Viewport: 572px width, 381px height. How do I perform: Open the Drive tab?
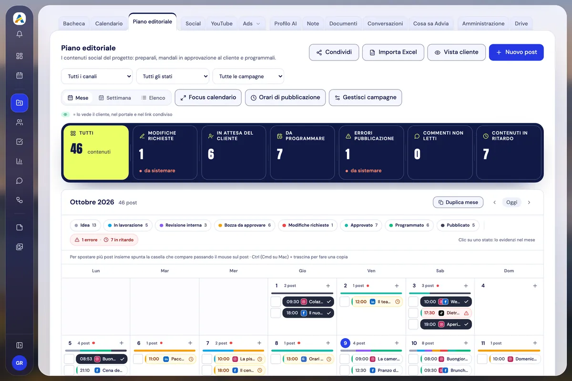point(521,23)
